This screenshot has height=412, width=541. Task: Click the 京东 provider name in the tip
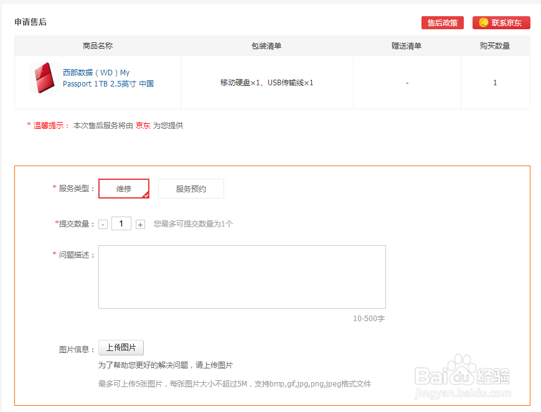143,126
